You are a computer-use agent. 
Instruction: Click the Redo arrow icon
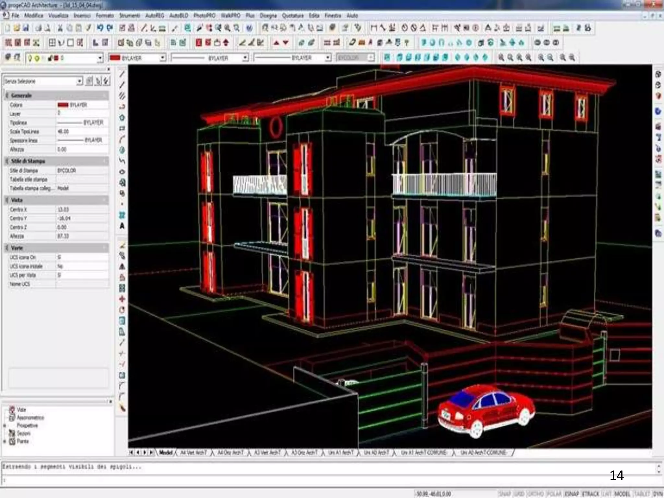[x=110, y=28]
